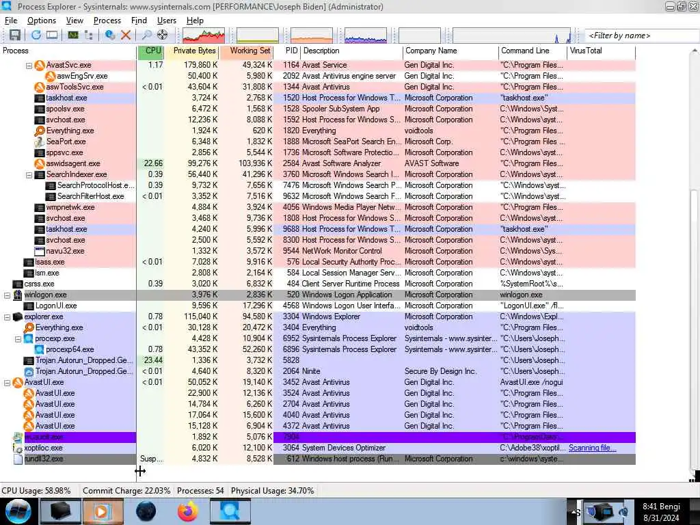The image size is (700, 525).
Task: Select the Find Window's Process crosshair icon
Action: [x=163, y=35]
